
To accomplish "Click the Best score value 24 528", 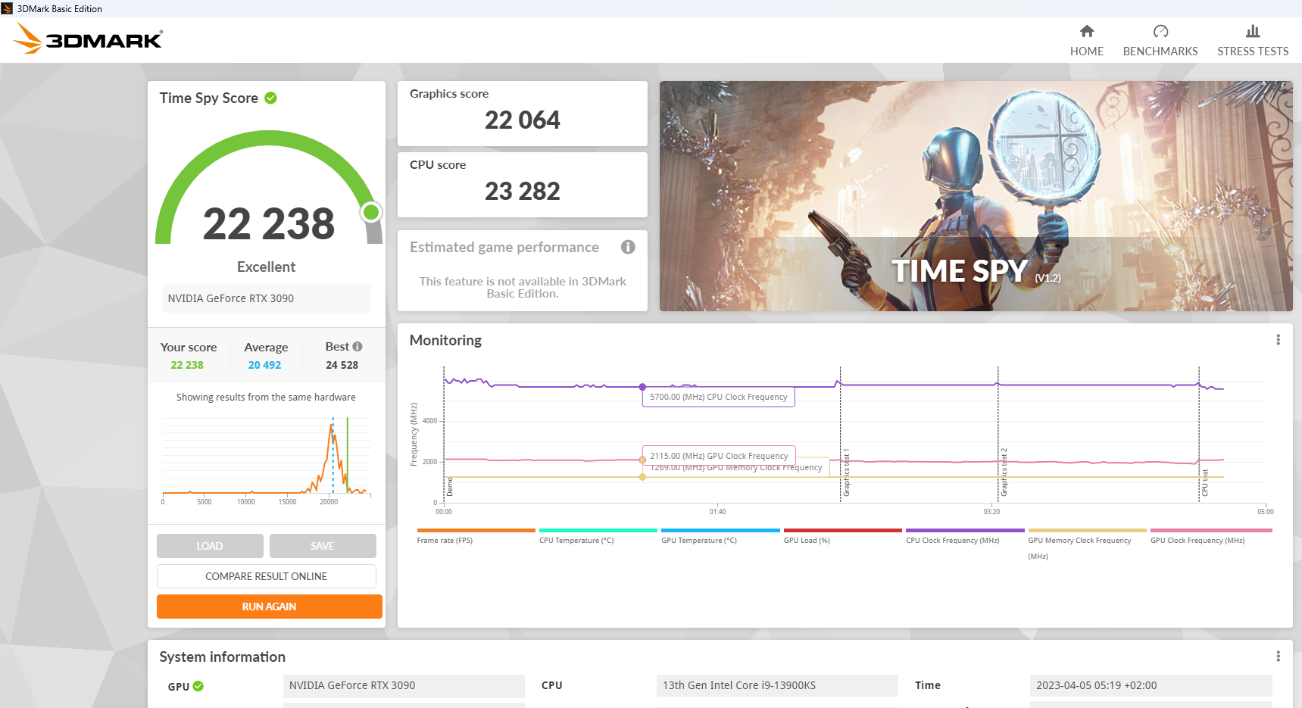I will point(342,365).
